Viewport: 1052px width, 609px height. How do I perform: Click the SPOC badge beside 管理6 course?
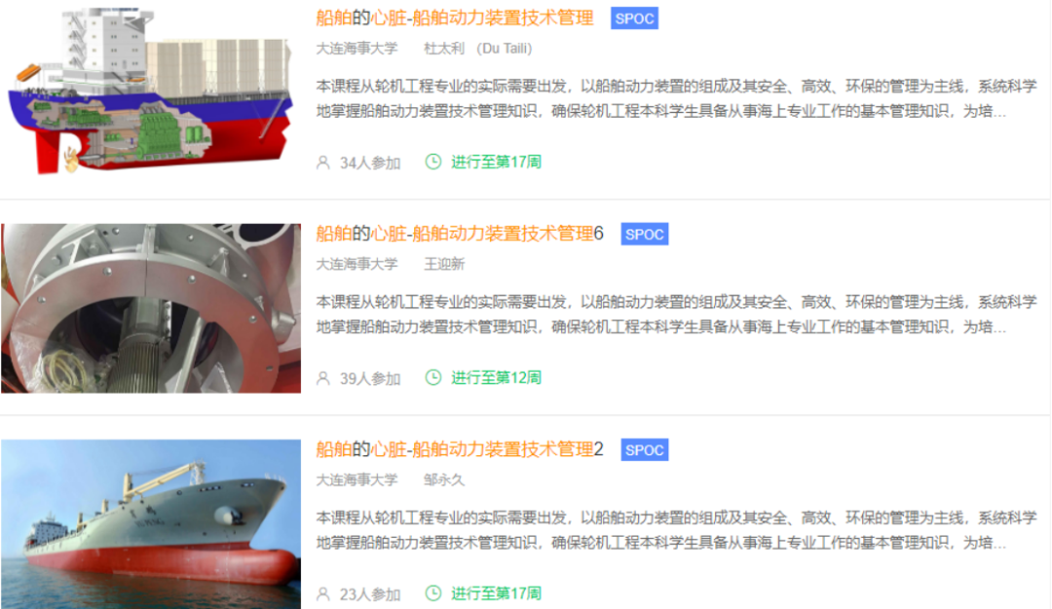click(x=644, y=234)
